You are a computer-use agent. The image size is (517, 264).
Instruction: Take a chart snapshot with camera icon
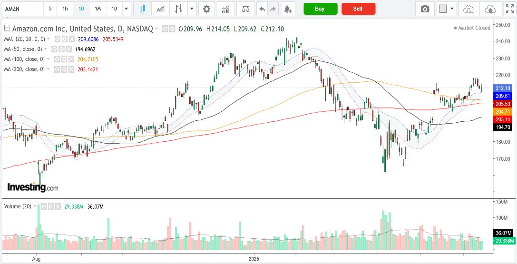click(x=425, y=9)
